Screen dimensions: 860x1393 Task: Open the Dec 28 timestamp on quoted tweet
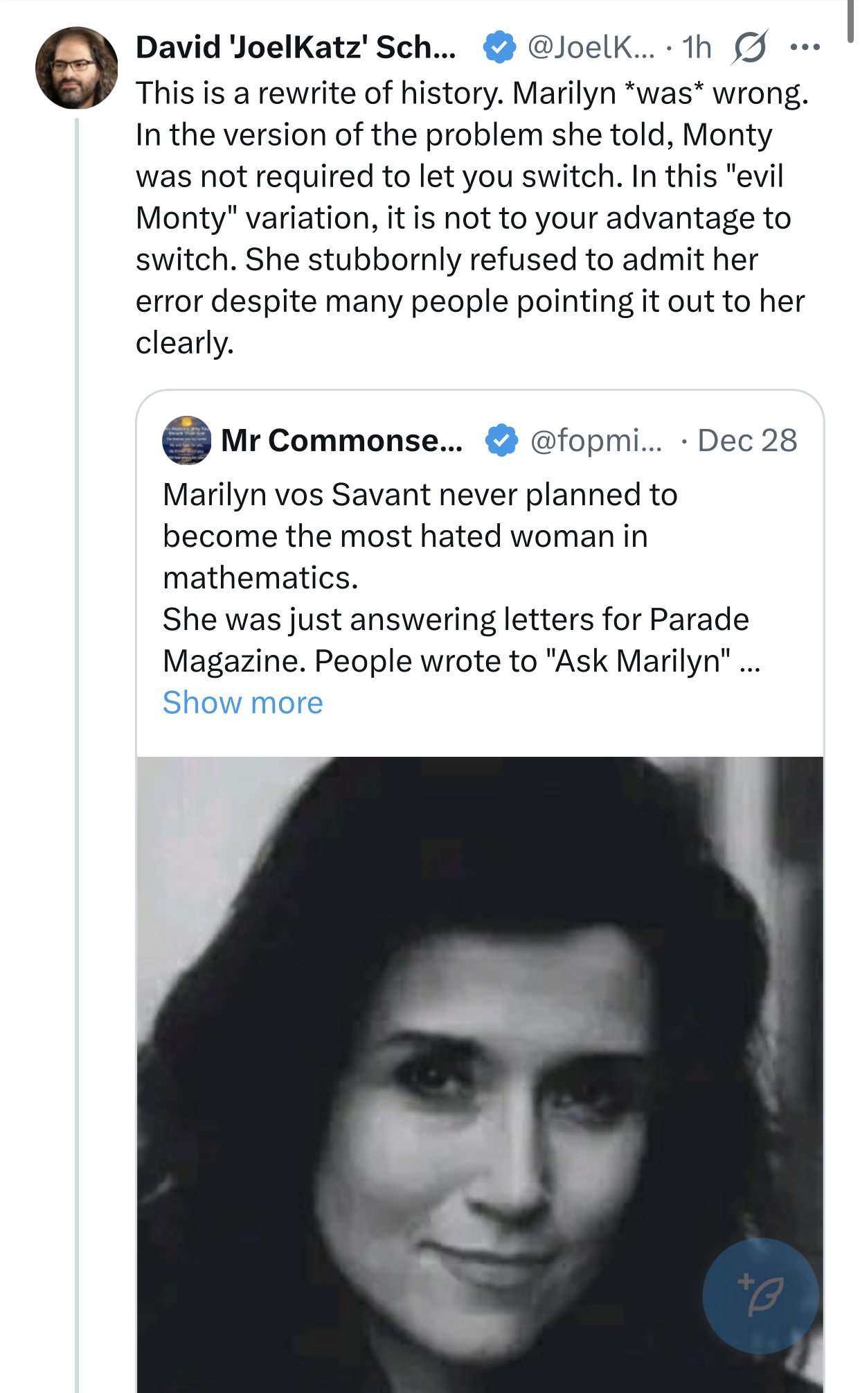tap(747, 440)
